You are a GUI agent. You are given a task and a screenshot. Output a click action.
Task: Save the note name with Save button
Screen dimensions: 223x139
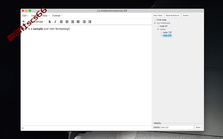[x=198, y=128]
